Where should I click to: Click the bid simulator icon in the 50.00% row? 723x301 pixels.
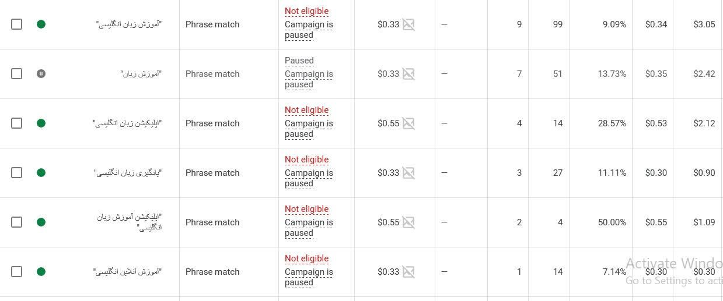[x=408, y=222]
